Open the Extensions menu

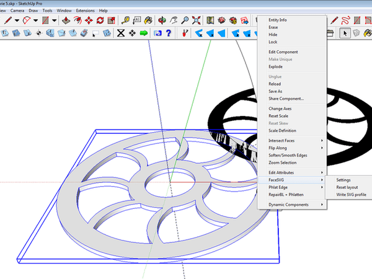[x=86, y=11]
